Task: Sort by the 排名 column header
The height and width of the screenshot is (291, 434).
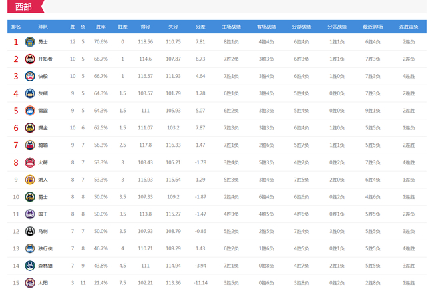Action: 16,27
